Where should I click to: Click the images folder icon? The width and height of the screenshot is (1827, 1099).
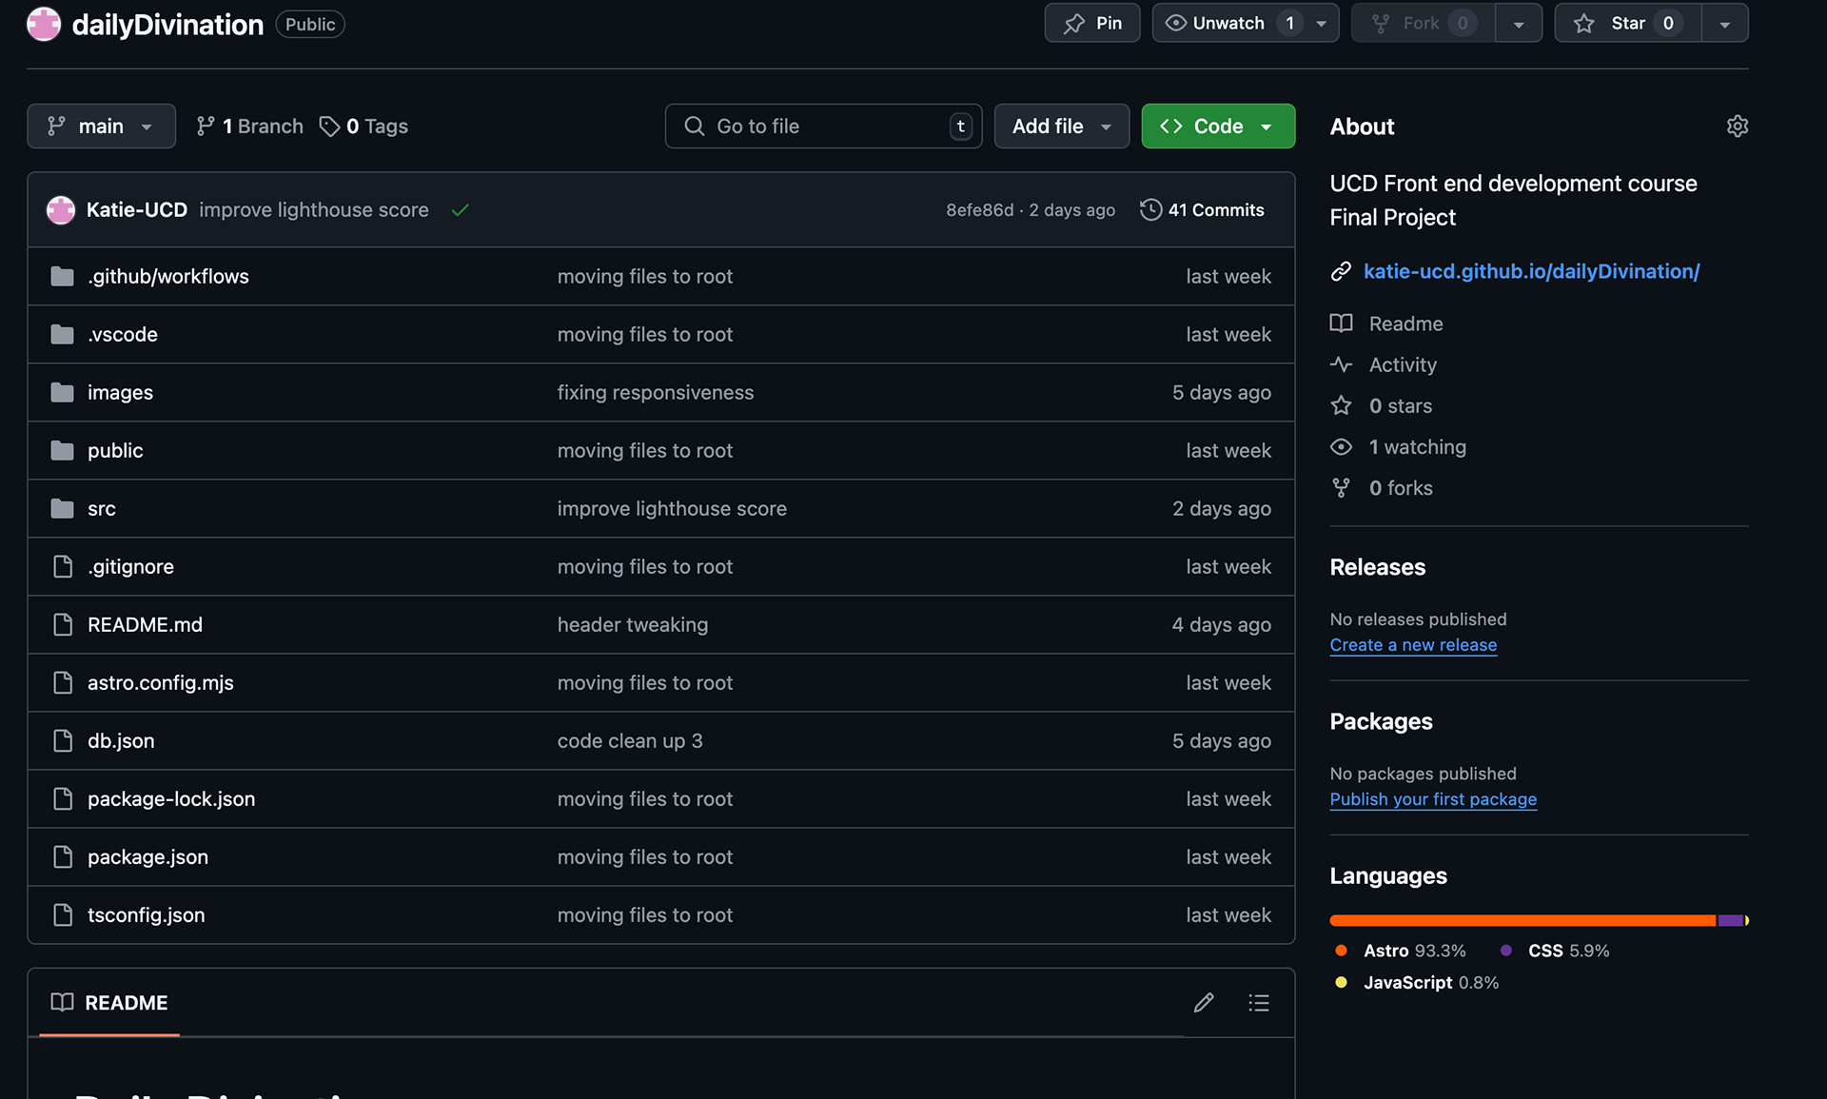click(63, 393)
